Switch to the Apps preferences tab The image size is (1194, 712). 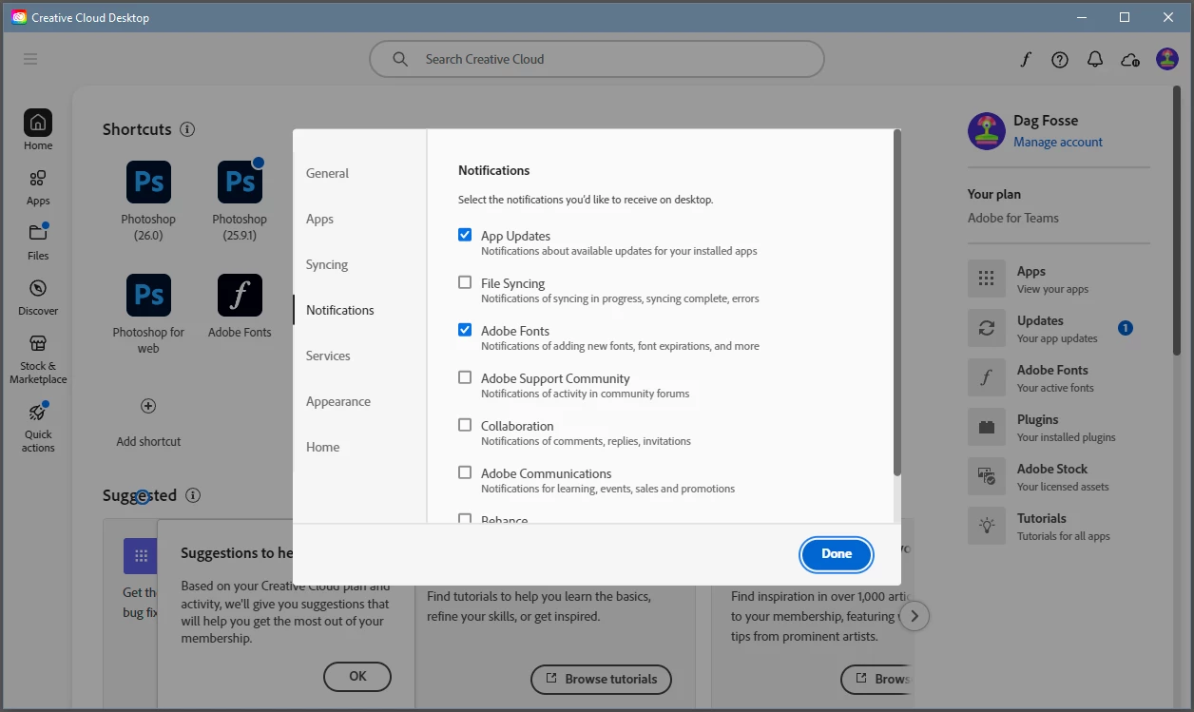click(319, 219)
